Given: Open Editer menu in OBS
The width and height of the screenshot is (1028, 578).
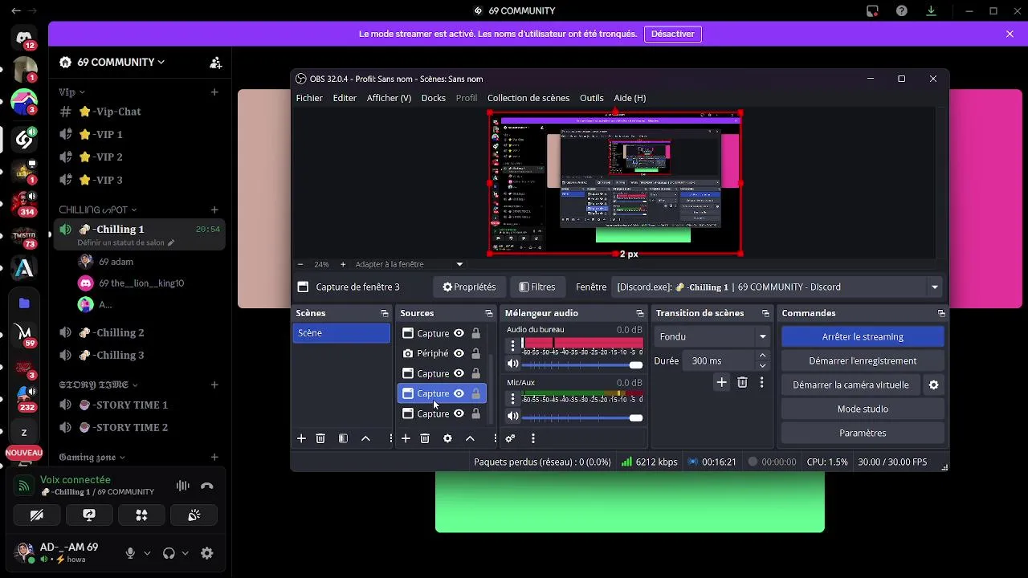Looking at the screenshot, I should (345, 98).
